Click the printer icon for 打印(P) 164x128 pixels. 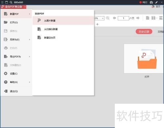tap(6, 48)
